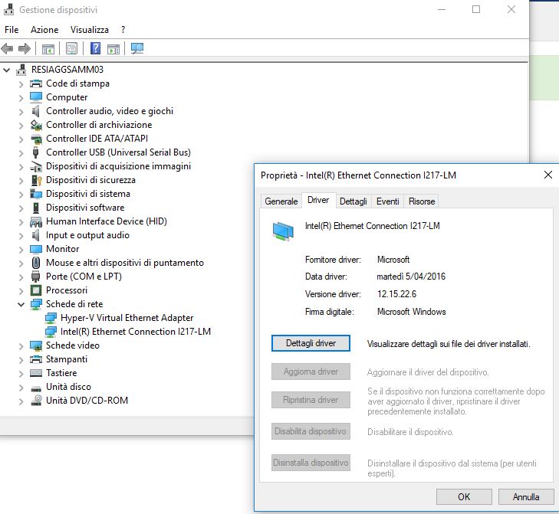Click the Controller audio speaker icon
Screen dimensions: 559x514
(x=36, y=111)
